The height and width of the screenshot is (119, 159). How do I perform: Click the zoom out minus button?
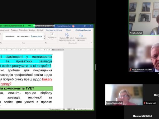78,109
